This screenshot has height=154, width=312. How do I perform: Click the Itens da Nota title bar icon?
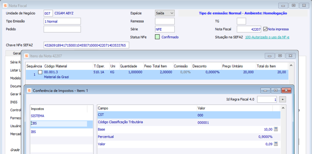(x=26, y=56)
